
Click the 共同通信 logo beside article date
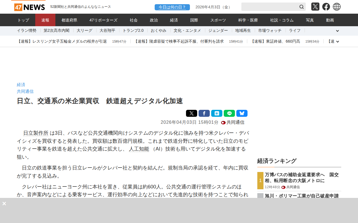[x=233, y=122]
